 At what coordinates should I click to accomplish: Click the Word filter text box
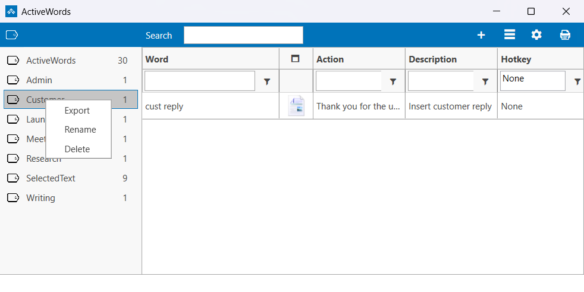[200, 81]
